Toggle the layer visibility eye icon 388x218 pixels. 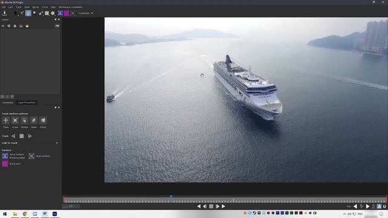pyautogui.click(x=3, y=26)
